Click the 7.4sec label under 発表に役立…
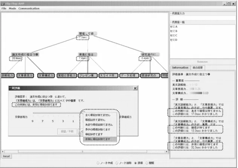This screenshot has width=238, height=168. 82,59
